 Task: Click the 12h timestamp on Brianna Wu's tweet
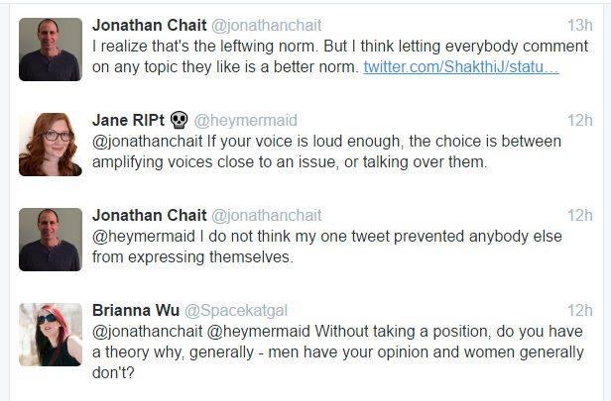point(580,310)
